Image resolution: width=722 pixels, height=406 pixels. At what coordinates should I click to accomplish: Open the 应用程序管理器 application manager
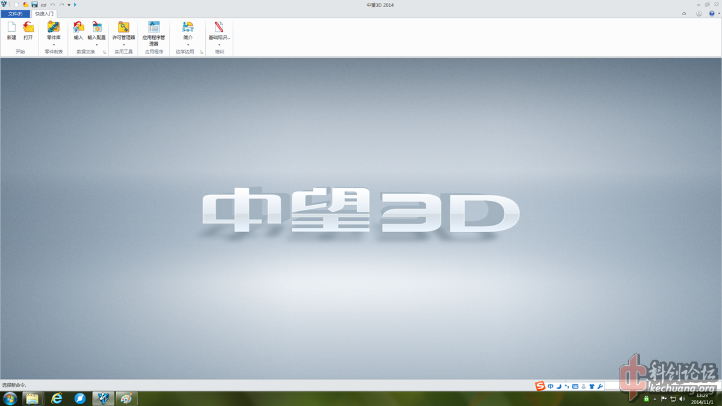[x=154, y=33]
